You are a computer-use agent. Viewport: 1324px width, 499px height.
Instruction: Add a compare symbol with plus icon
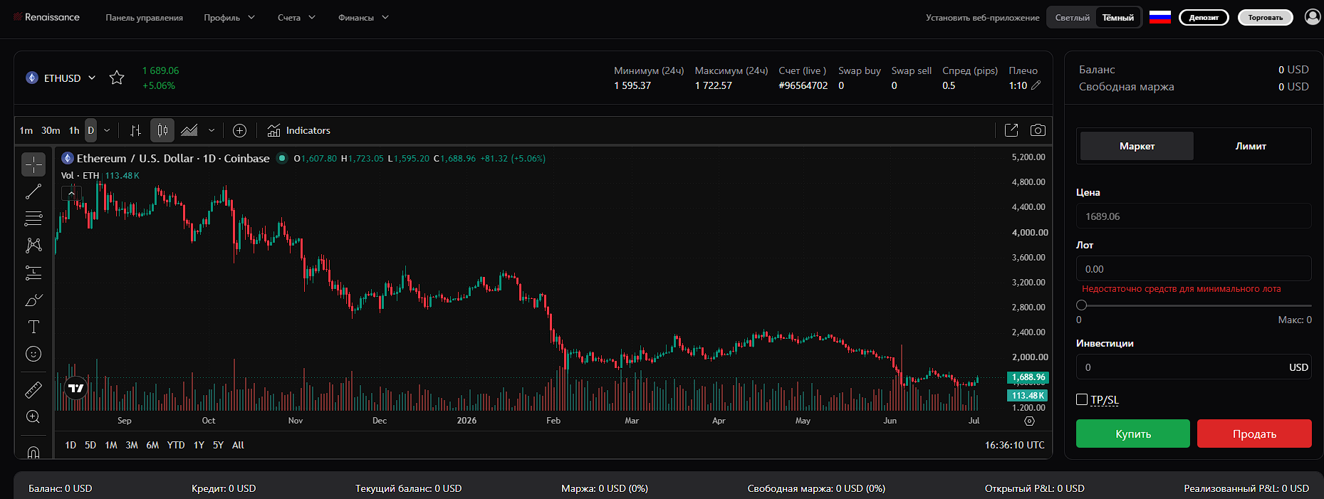[240, 130]
